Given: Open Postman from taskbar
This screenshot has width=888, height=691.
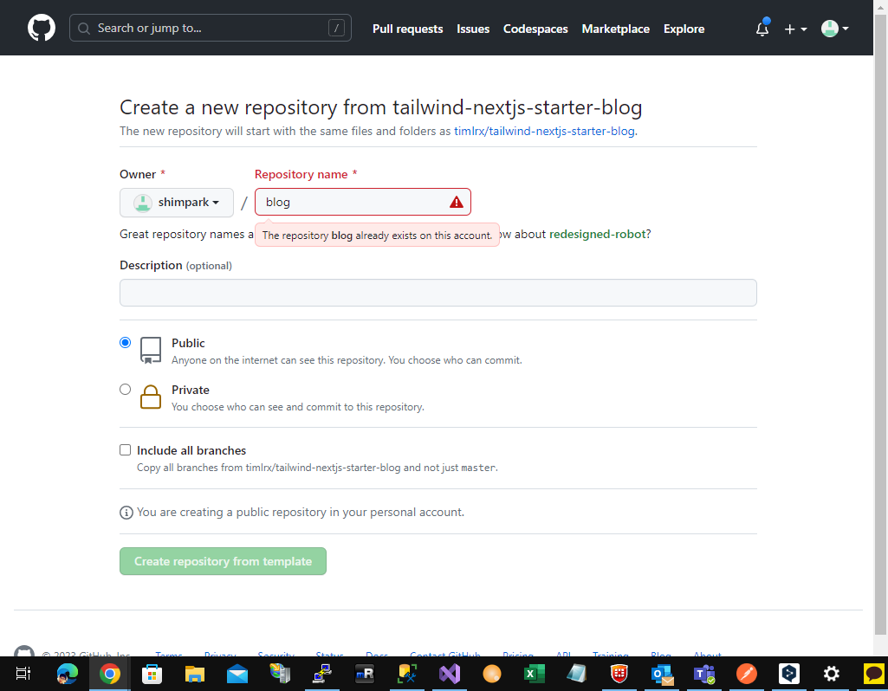Looking at the screenshot, I should point(747,674).
